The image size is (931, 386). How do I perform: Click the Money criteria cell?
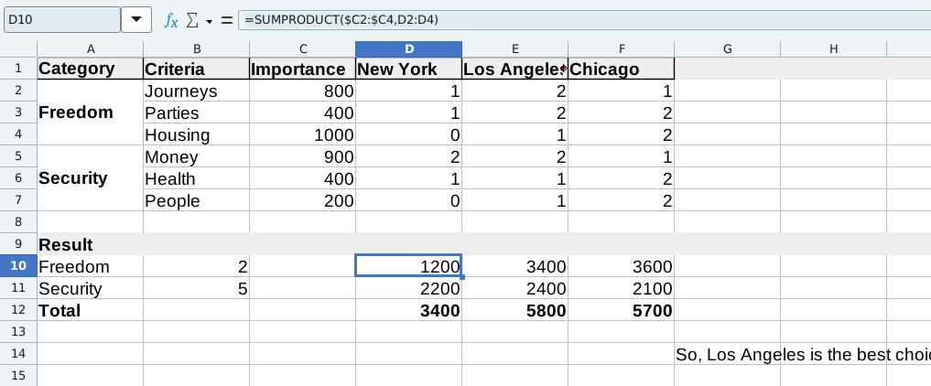pyautogui.click(x=197, y=156)
